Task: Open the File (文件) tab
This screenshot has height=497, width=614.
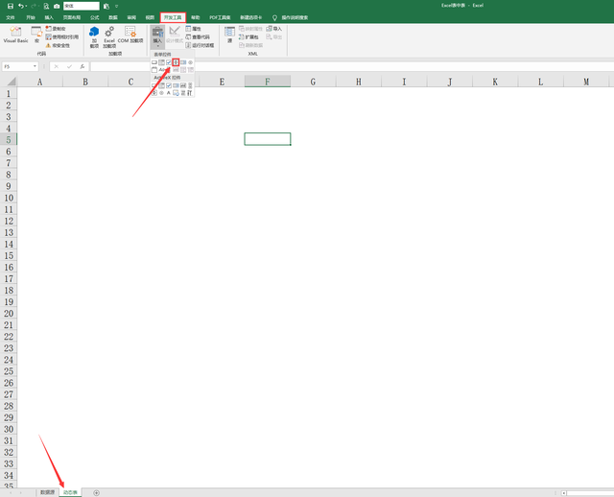Action: point(11,17)
